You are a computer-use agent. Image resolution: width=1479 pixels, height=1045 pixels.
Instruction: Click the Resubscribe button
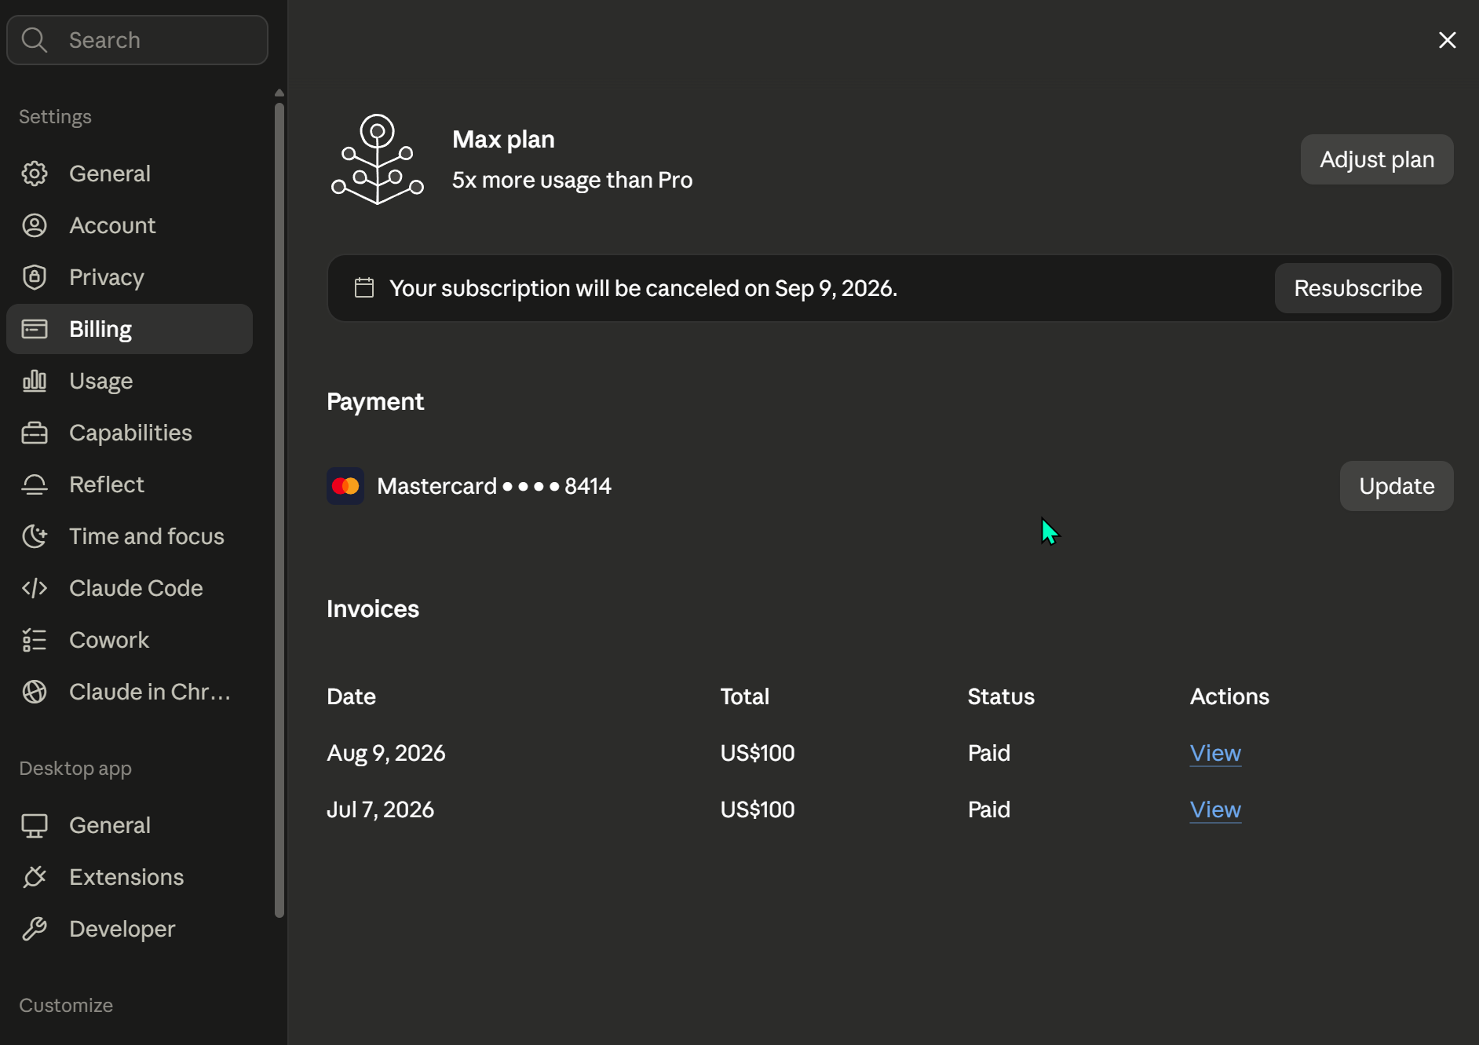point(1358,288)
